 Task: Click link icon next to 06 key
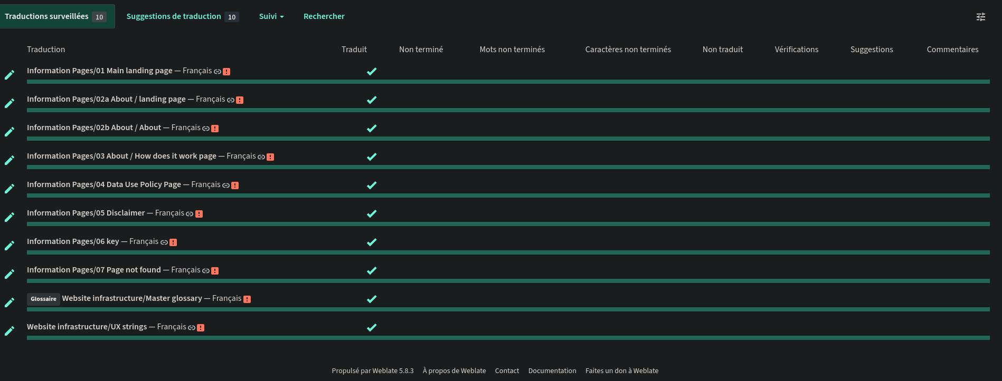[164, 242]
